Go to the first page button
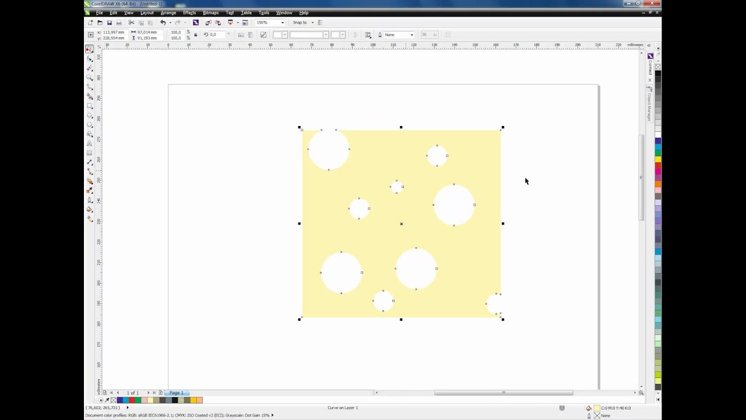Screen dimensions: 746x420 pyautogui.click(x=111, y=393)
